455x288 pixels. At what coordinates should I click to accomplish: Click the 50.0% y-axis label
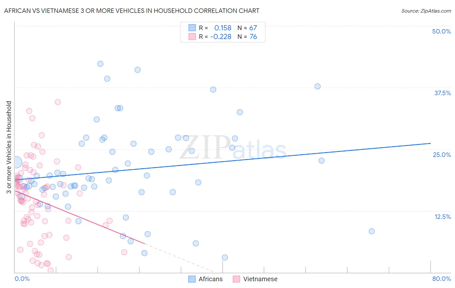tap(441, 31)
